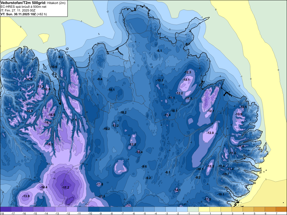Viewport: 287px width, 215px height.
Task: Click the -12.3 temperature label
Action: 188,72
